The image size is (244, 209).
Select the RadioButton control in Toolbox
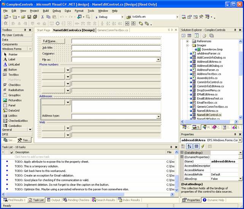[x=16, y=90]
